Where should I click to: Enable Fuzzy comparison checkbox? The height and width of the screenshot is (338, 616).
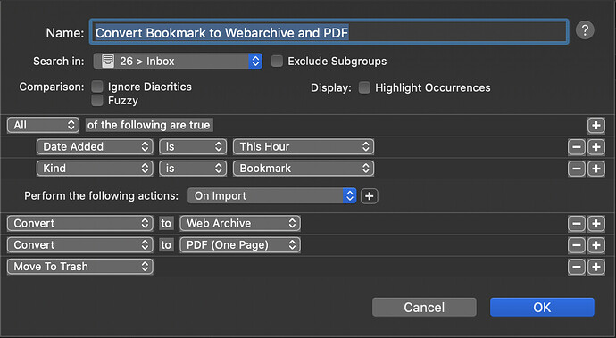[x=97, y=101]
